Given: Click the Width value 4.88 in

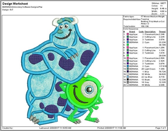Looking at the screenshot, I should tap(163, 11).
